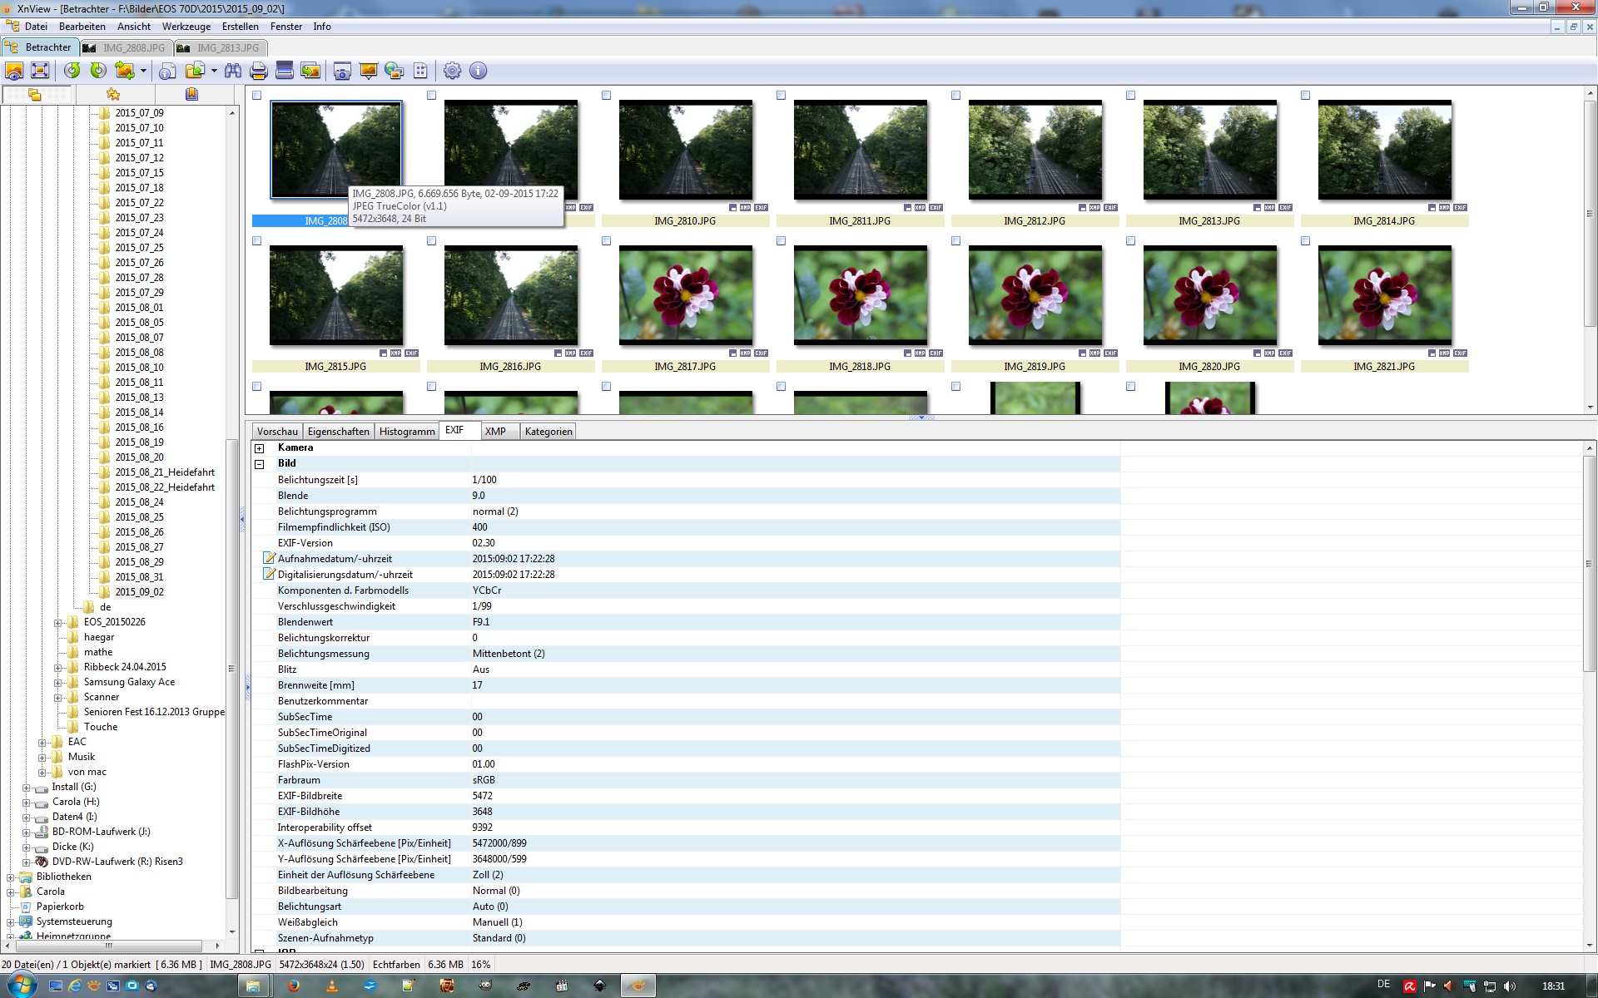Select folder 2015_08_21_Heidefahrt in tree
The width and height of the screenshot is (1598, 998).
coord(165,472)
